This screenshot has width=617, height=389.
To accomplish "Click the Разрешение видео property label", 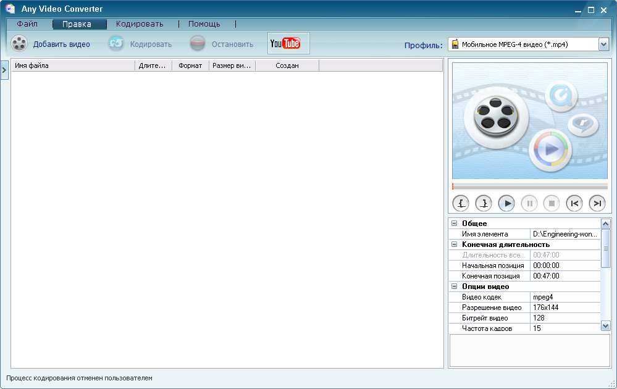I will pyautogui.click(x=492, y=307).
